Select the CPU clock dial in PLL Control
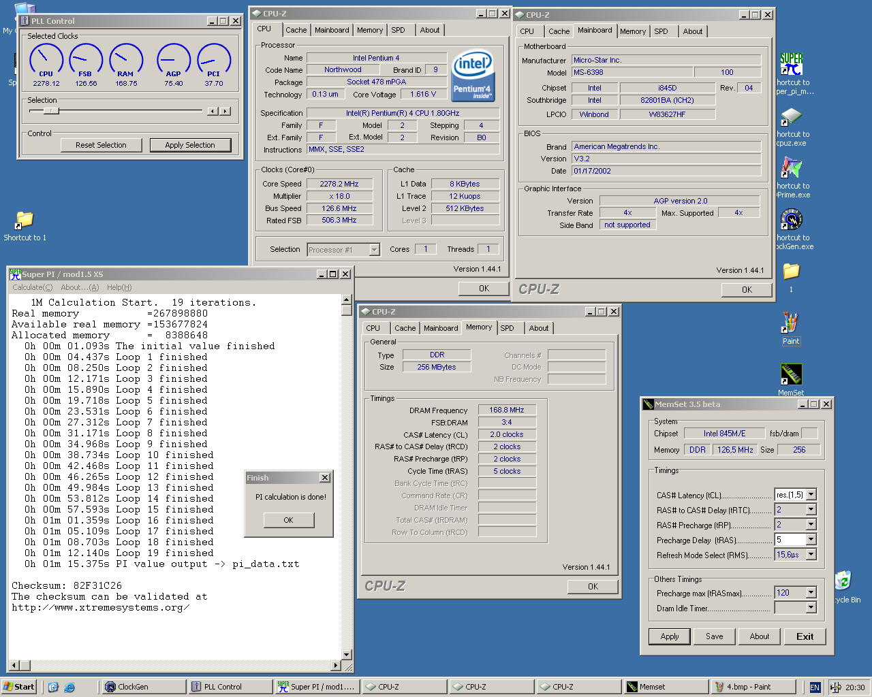The height and width of the screenshot is (697, 872). tap(46, 60)
